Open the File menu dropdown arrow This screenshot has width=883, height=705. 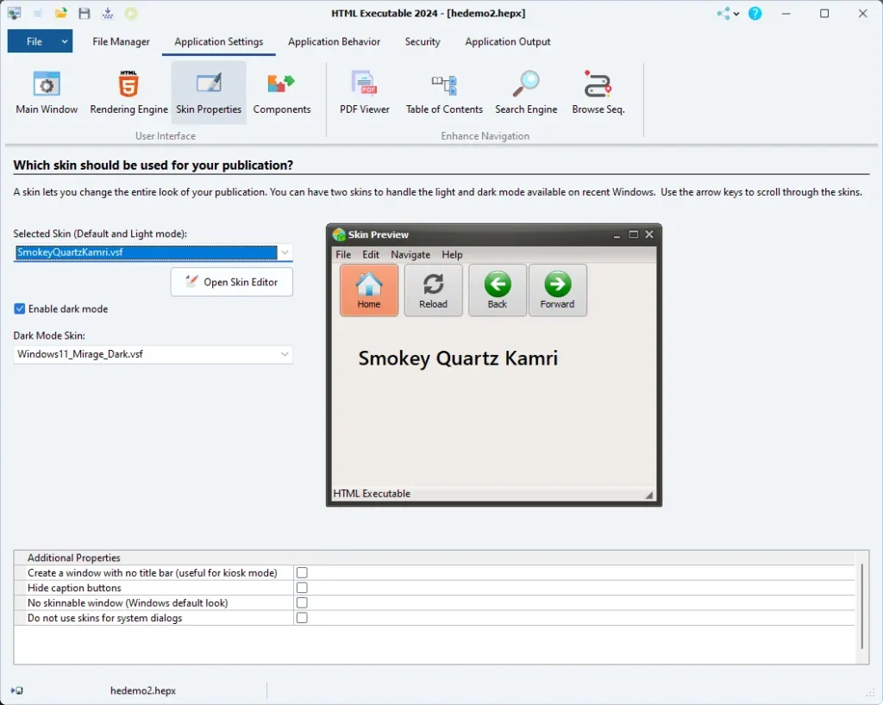pyautogui.click(x=65, y=41)
